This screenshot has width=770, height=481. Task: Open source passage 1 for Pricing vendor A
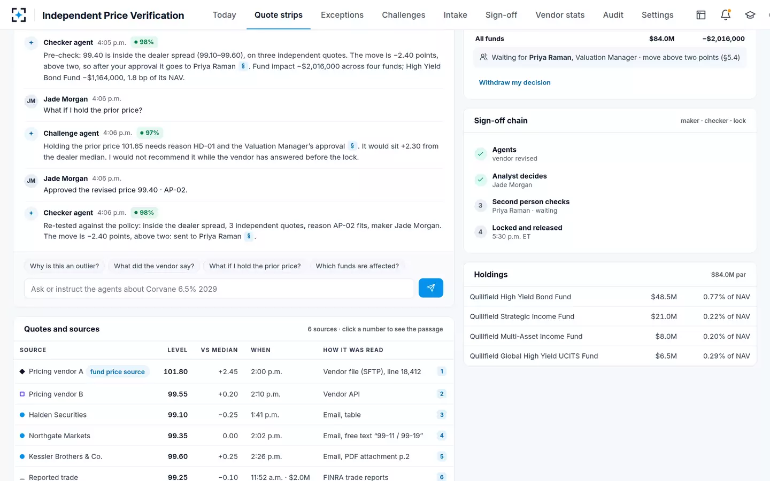pos(442,371)
